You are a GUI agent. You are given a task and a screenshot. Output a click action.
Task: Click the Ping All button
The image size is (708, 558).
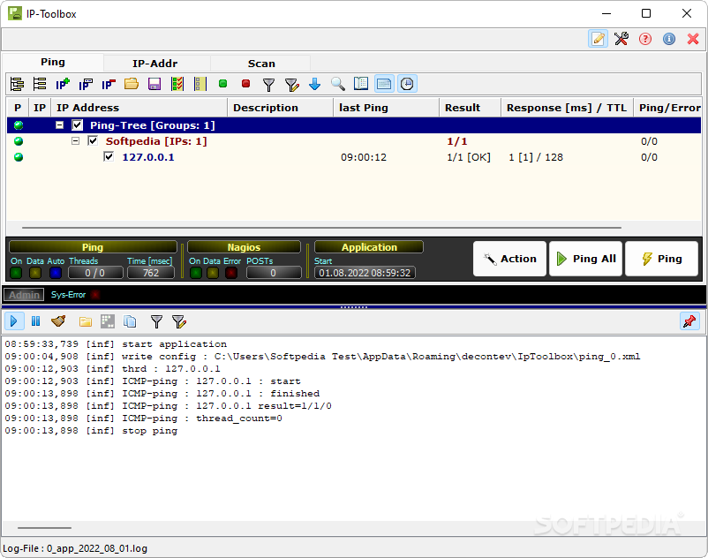click(x=585, y=259)
